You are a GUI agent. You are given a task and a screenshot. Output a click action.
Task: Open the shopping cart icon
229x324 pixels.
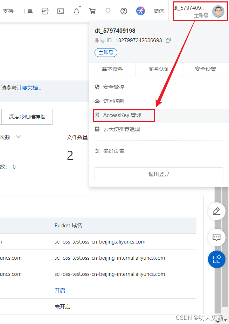[x=92, y=11]
